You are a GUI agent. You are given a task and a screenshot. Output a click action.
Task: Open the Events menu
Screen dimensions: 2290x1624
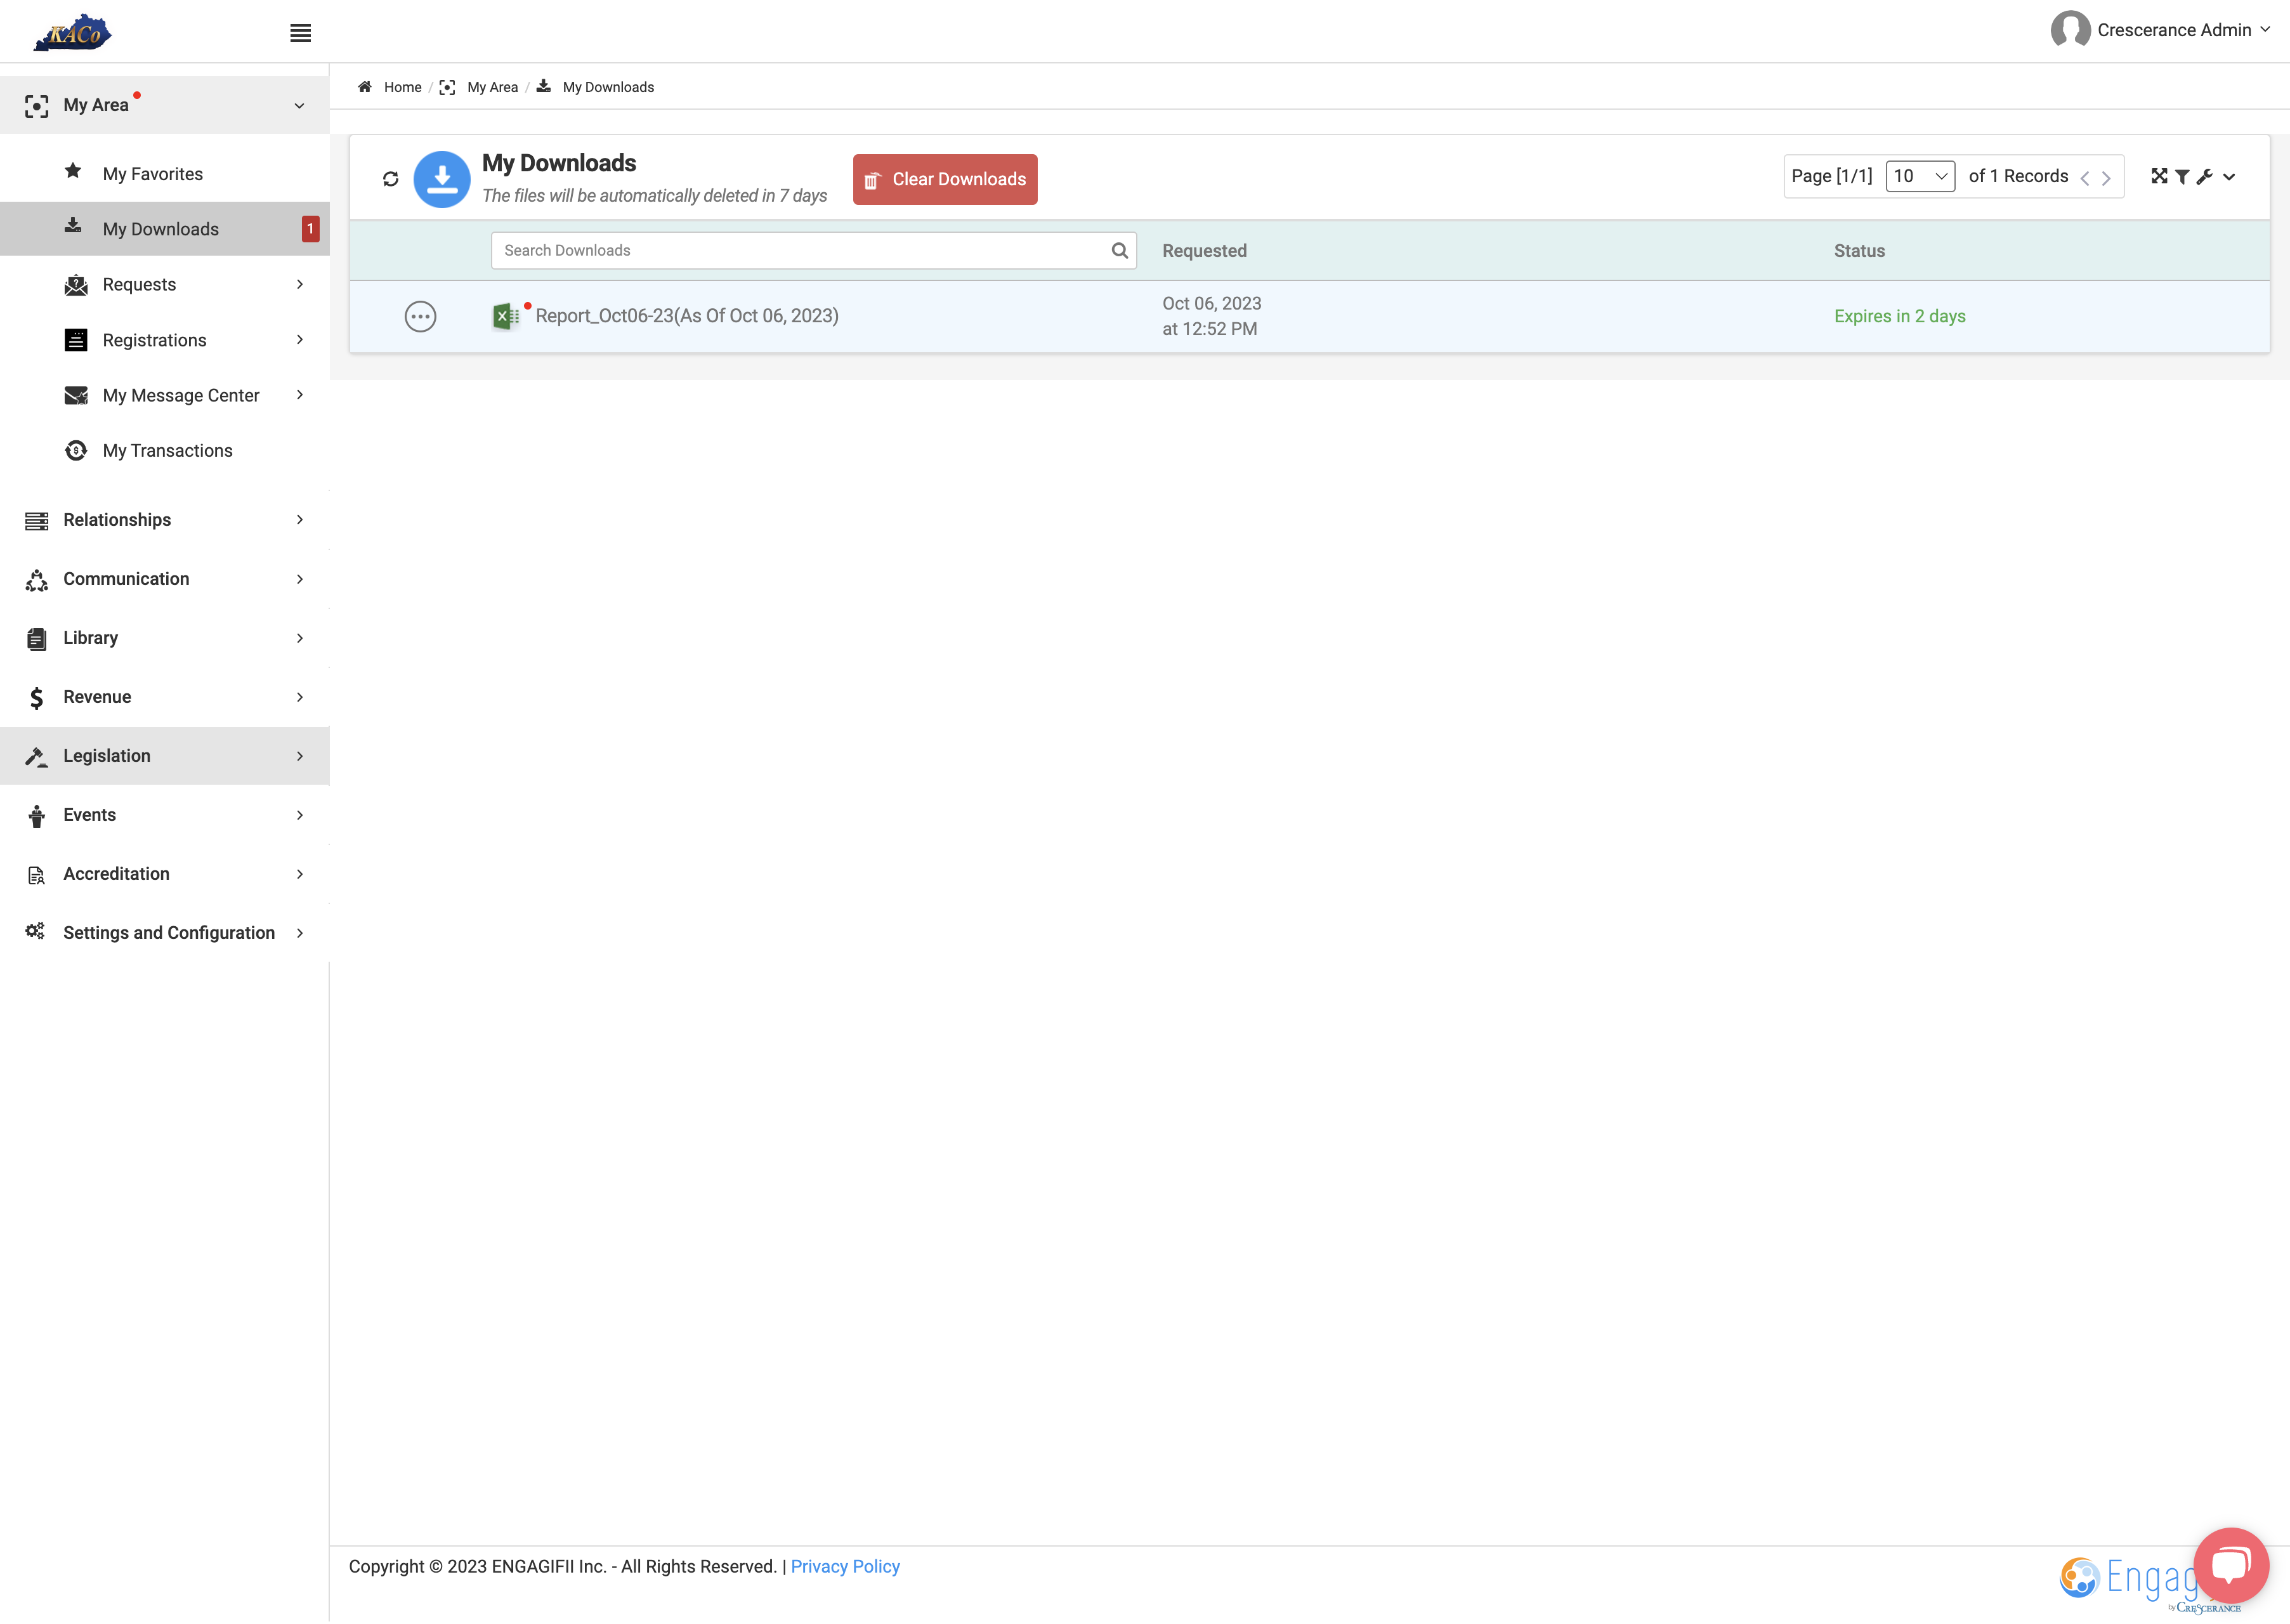165,815
